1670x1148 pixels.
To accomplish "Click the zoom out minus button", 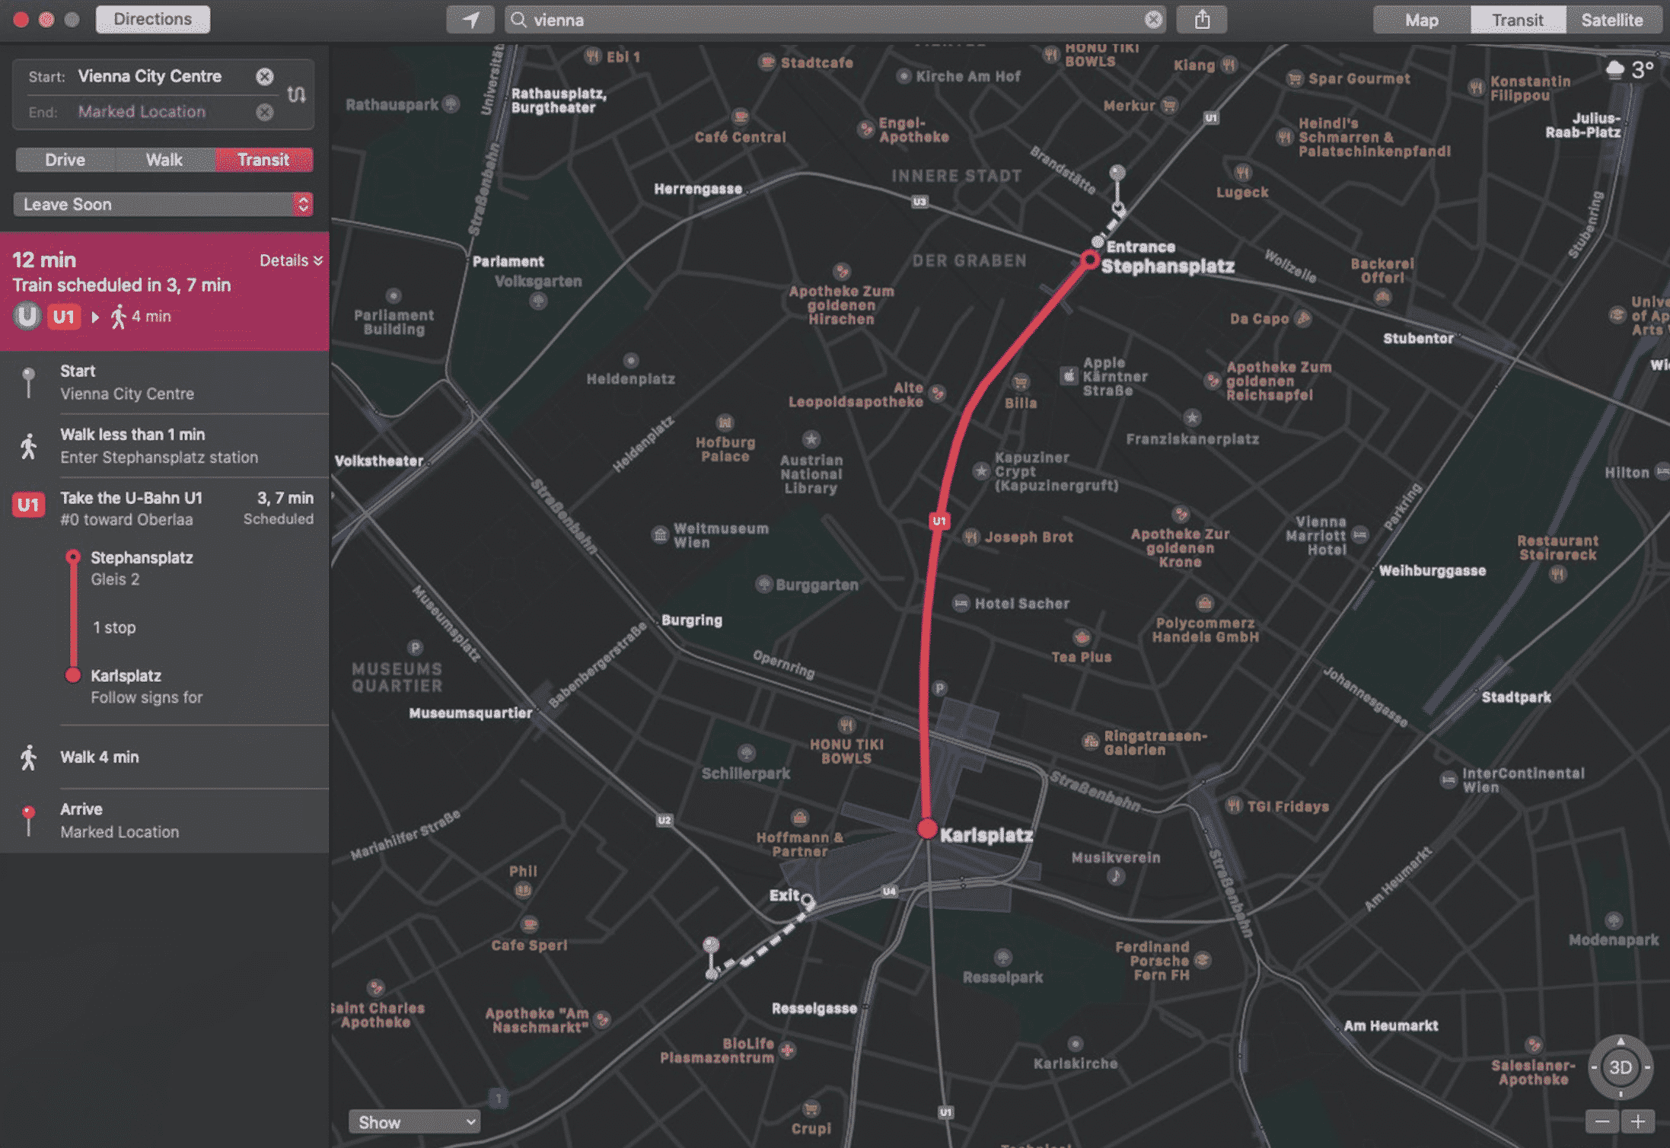I will (x=1601, y=1121).
